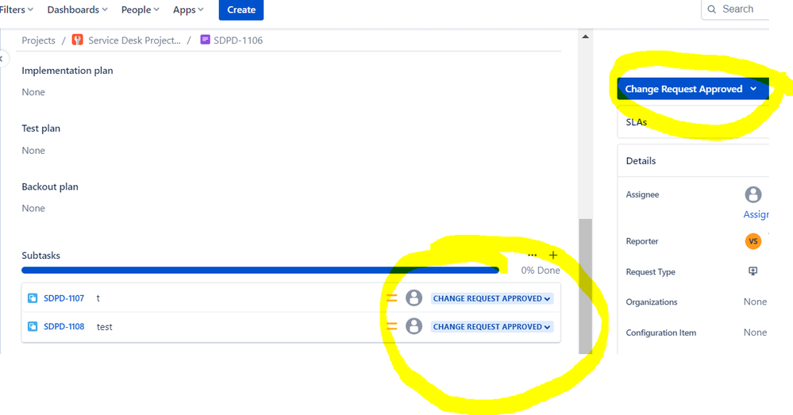Click the VS reporter avatar
Viewport: 793px width, 415px height.
pyautogui.click(x=753, y=241)
